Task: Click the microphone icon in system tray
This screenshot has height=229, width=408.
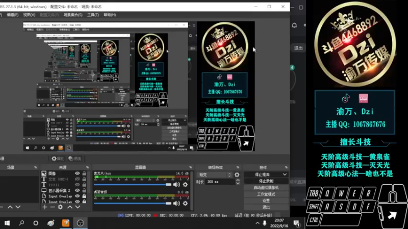Action: pyautogui.click(x=265, y=223)
